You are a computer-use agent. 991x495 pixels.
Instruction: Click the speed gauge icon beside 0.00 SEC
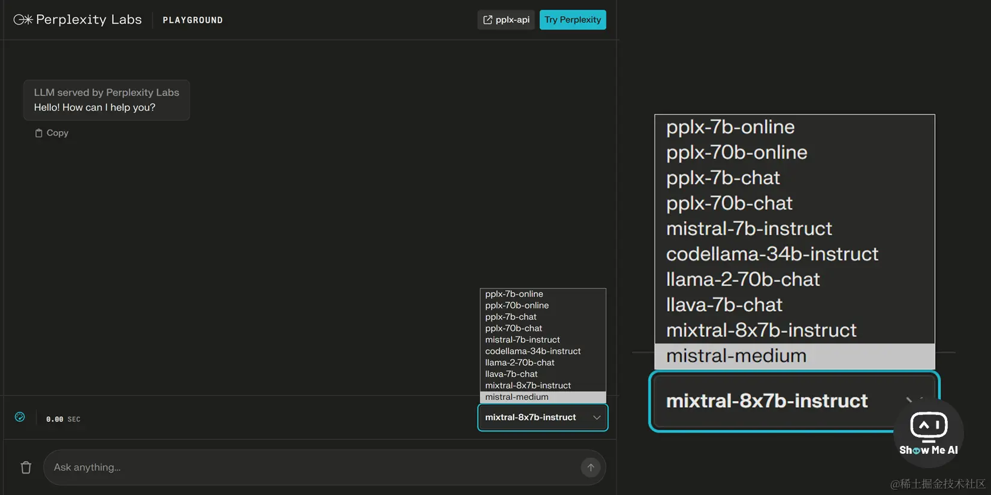tap(20, 417)
